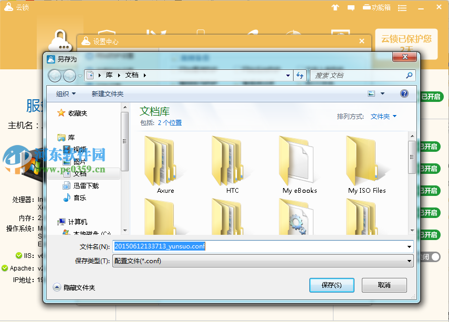The width and height of the screenshot is (449, 322).
Task: Click the Save (保存) button
Action: pos(331,285)
